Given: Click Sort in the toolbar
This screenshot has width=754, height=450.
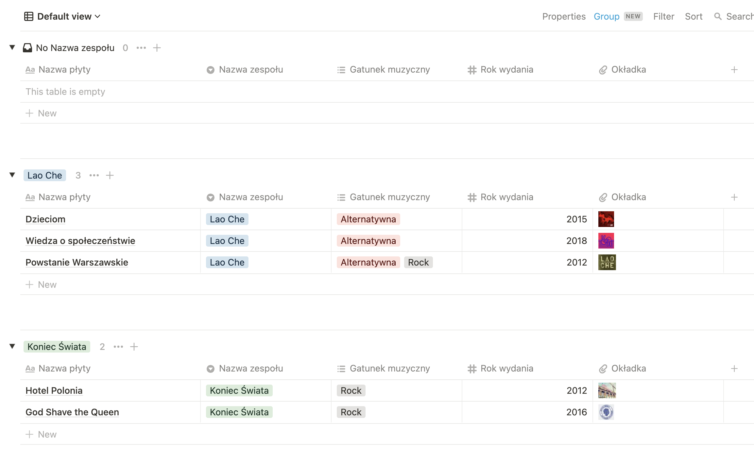Looking at the screenshot, I should pos(694,16).
